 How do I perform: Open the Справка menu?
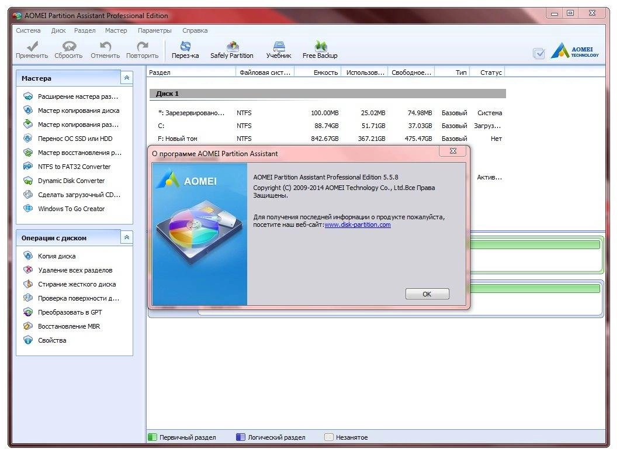point(195,30)
